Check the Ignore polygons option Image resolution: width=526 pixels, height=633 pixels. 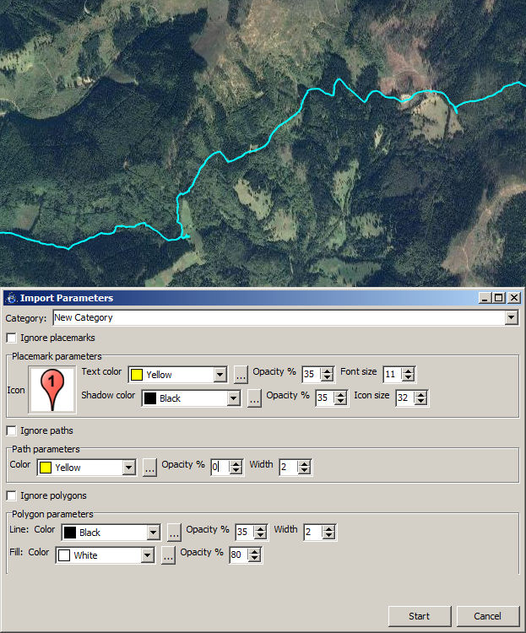click(x=12, y=495)
